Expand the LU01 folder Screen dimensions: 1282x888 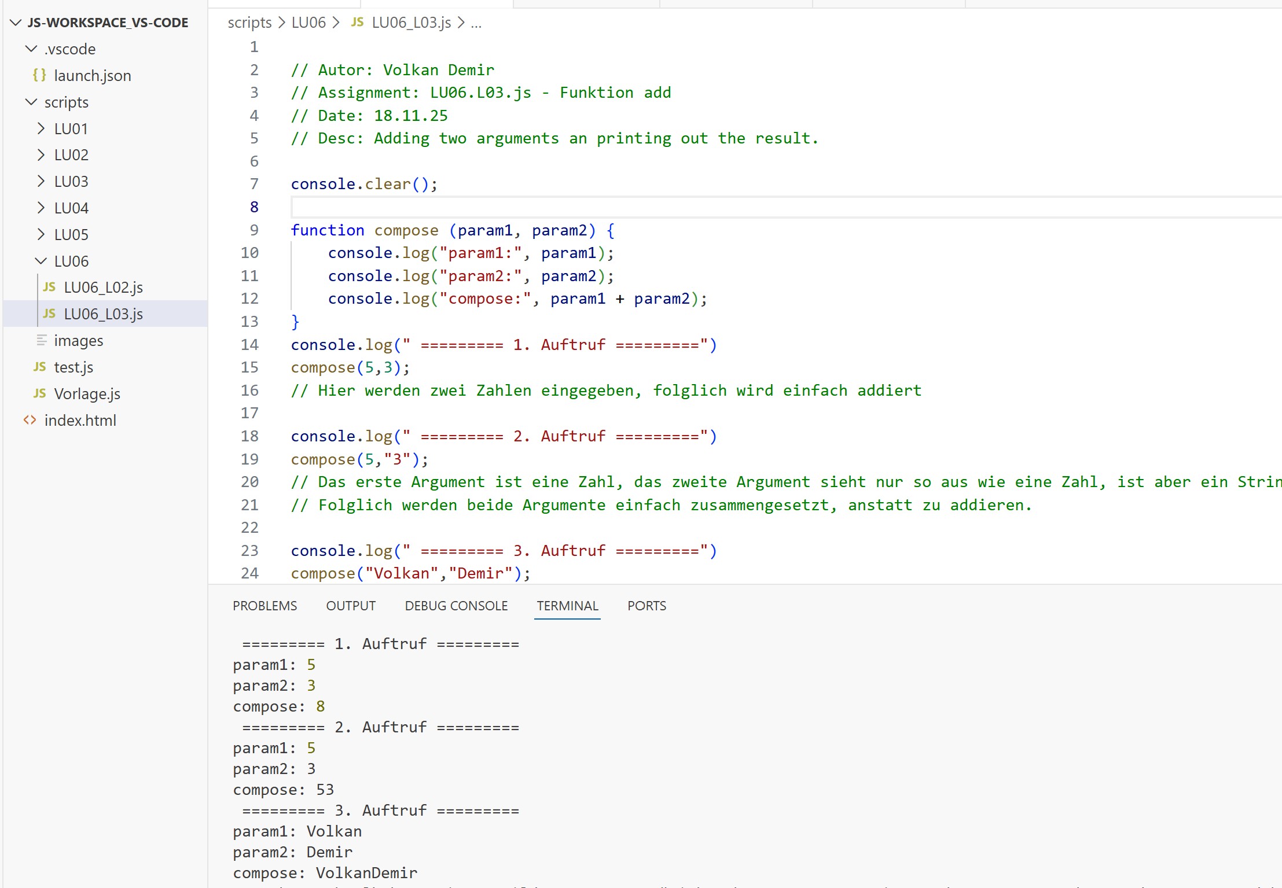[x=41, y=128]
